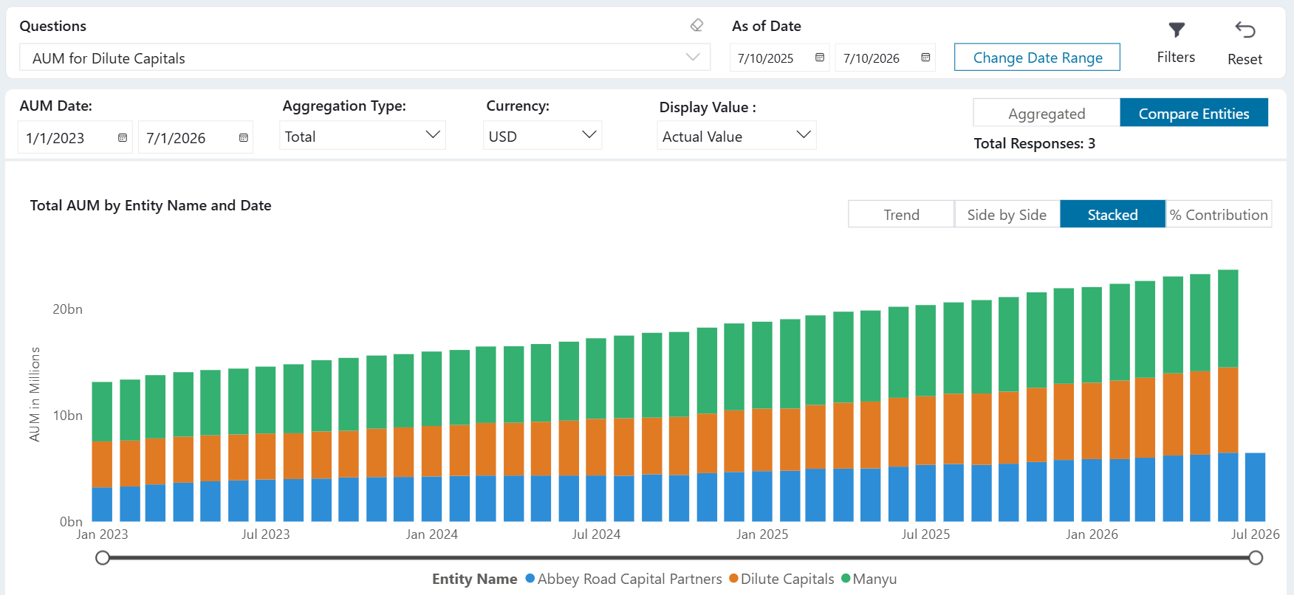Expand the Questions dropdown AUM for Dilute Capitals

(365, 58)
